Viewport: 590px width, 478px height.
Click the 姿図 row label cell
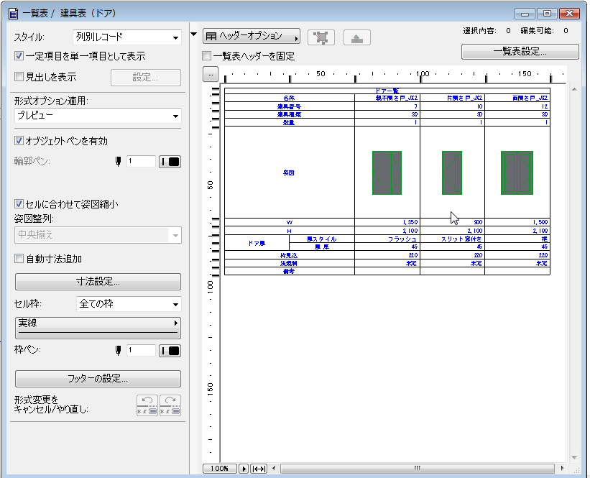click(x=290, y=173)
